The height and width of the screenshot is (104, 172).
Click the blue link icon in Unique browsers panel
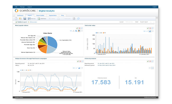[x=83, y=61]
